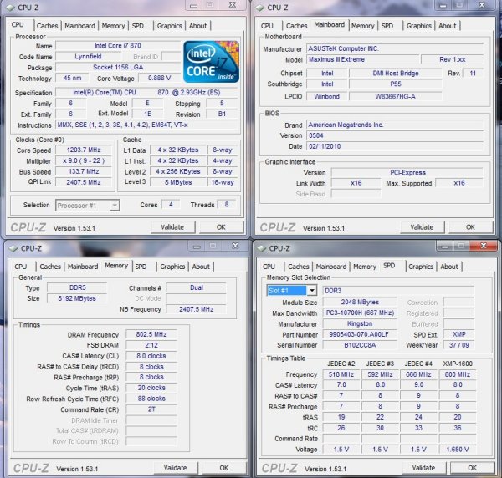
Task: Click the 'B102CC8A' serial number field
Action: coord(360,345)
